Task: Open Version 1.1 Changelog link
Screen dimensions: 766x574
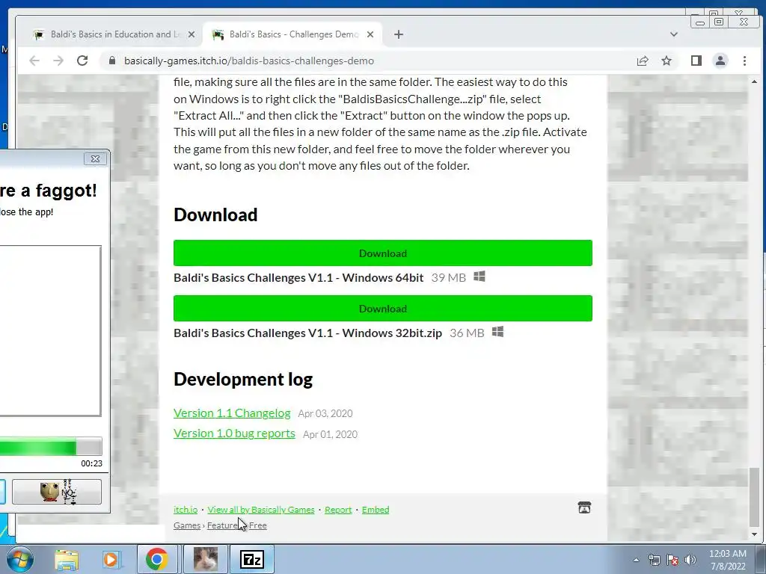Action: (x=232, y=413)
